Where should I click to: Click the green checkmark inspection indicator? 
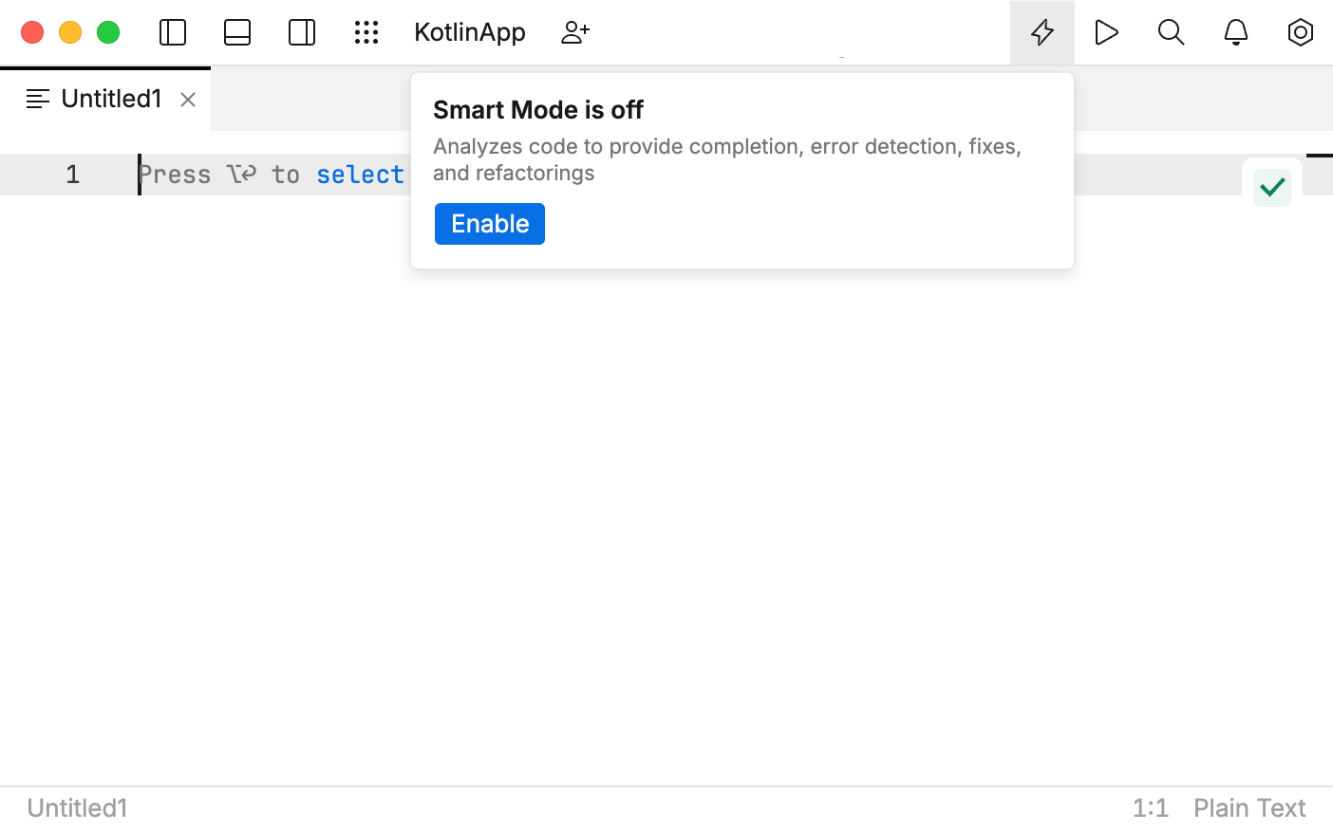point(1272,187)
